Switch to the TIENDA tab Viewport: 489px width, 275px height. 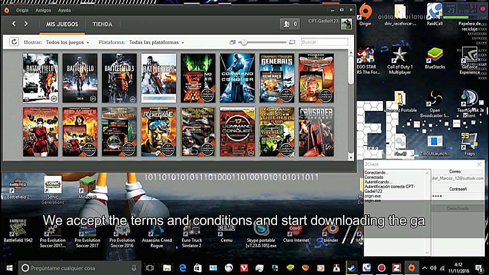point(102,24)
